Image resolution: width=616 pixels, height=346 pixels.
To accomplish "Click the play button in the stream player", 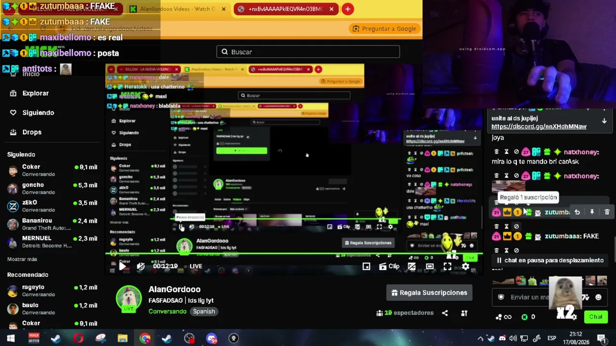I will (122, 266).
